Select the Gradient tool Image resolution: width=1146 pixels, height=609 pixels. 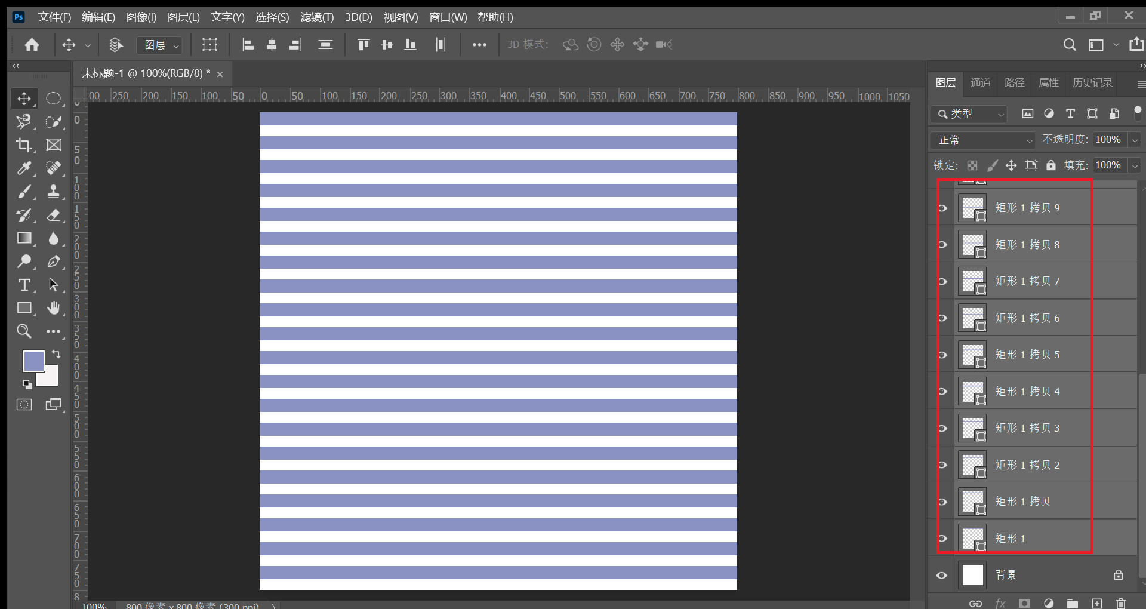click(24, 238)
